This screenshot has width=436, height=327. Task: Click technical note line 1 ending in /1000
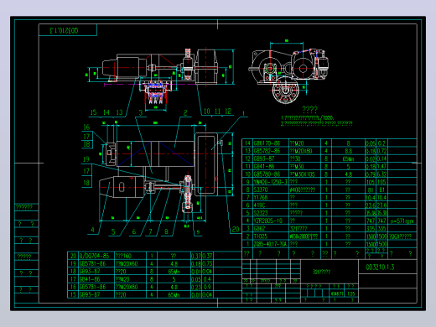(308, 118)
